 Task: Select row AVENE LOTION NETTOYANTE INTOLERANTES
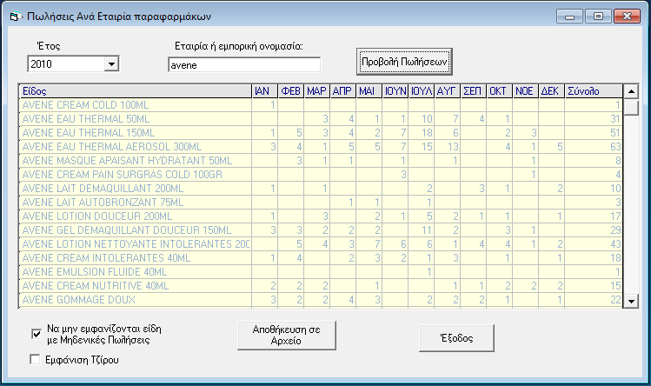click(321, 244)
